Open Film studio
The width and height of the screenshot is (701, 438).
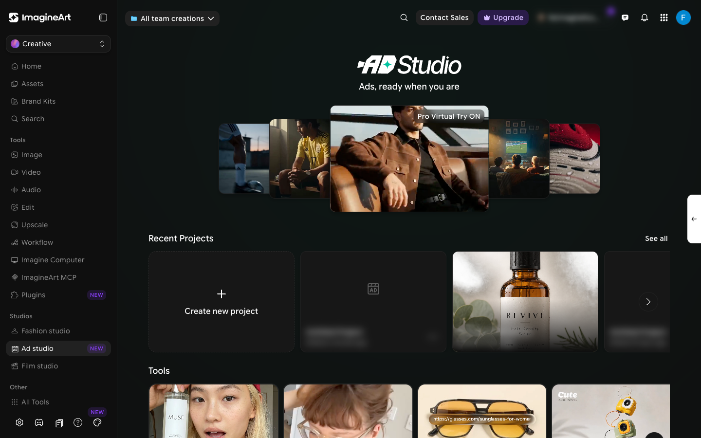coord(58,366)
